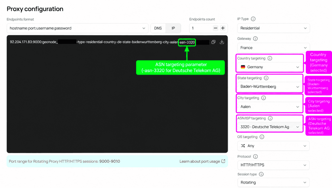Show info about Session type

tap(261, 174)
